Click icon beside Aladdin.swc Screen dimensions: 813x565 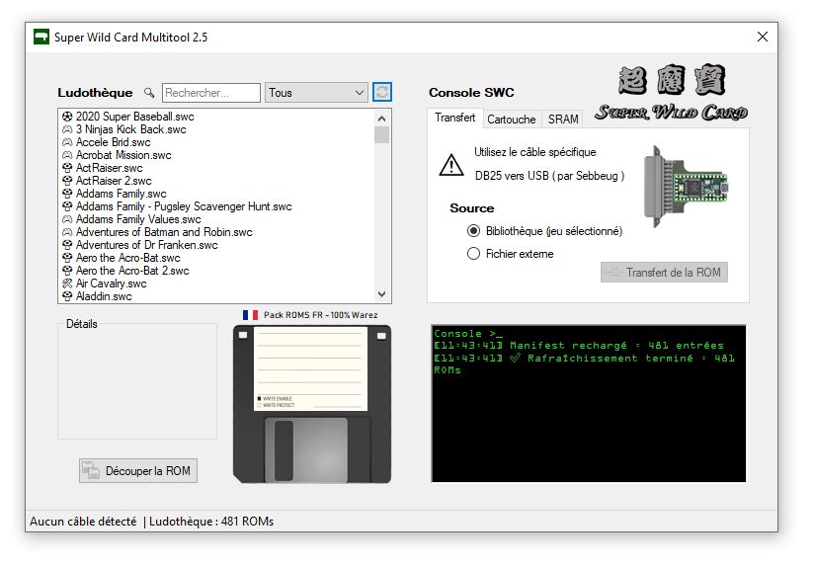click(67, 296)
